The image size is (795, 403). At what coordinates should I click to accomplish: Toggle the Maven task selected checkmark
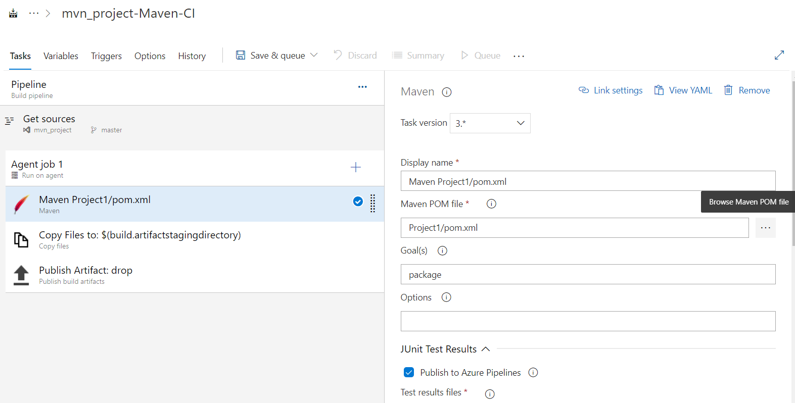pyautogui.click(x=358, y=201)
